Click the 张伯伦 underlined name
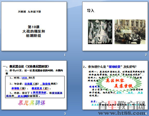This screenshot has height=116, width=149. [46, 84]
